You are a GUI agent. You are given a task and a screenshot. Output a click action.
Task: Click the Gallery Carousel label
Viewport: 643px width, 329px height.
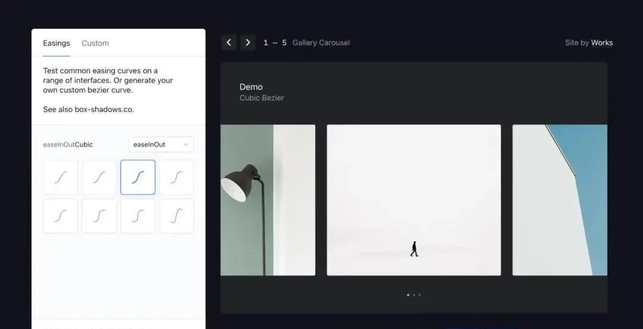tap(321, 43)
